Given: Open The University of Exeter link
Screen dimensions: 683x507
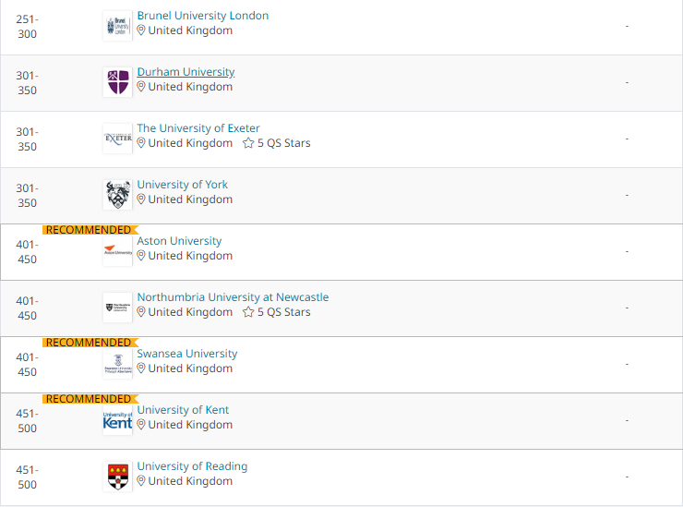Looking at the screenshot, I should [198, 128].
